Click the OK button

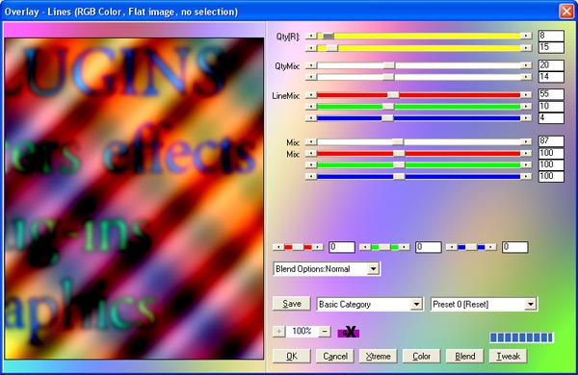[x=292, y=356]
